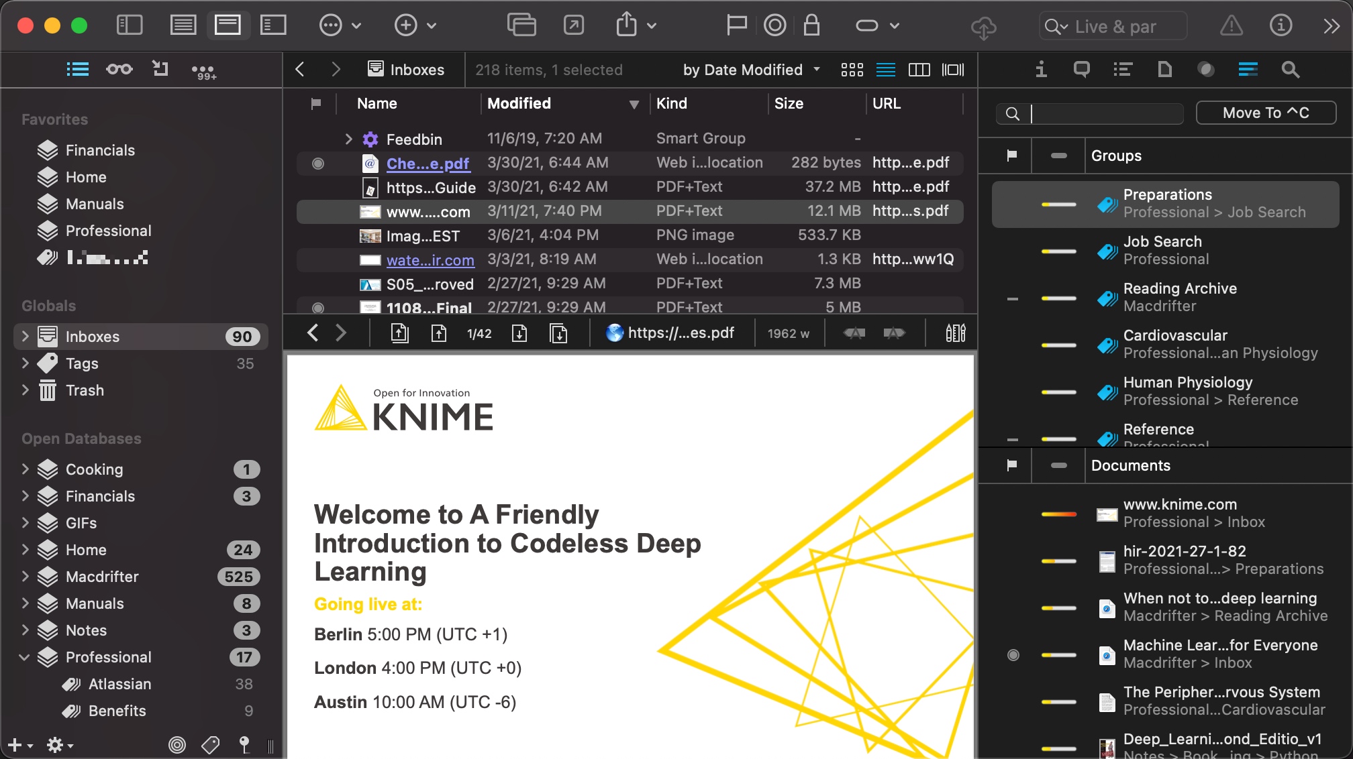Viewport: 1353px width, 759px height.
Task: Toggle the lock toolbar icon
Action: pyautogui.click(x=811, y=25)
